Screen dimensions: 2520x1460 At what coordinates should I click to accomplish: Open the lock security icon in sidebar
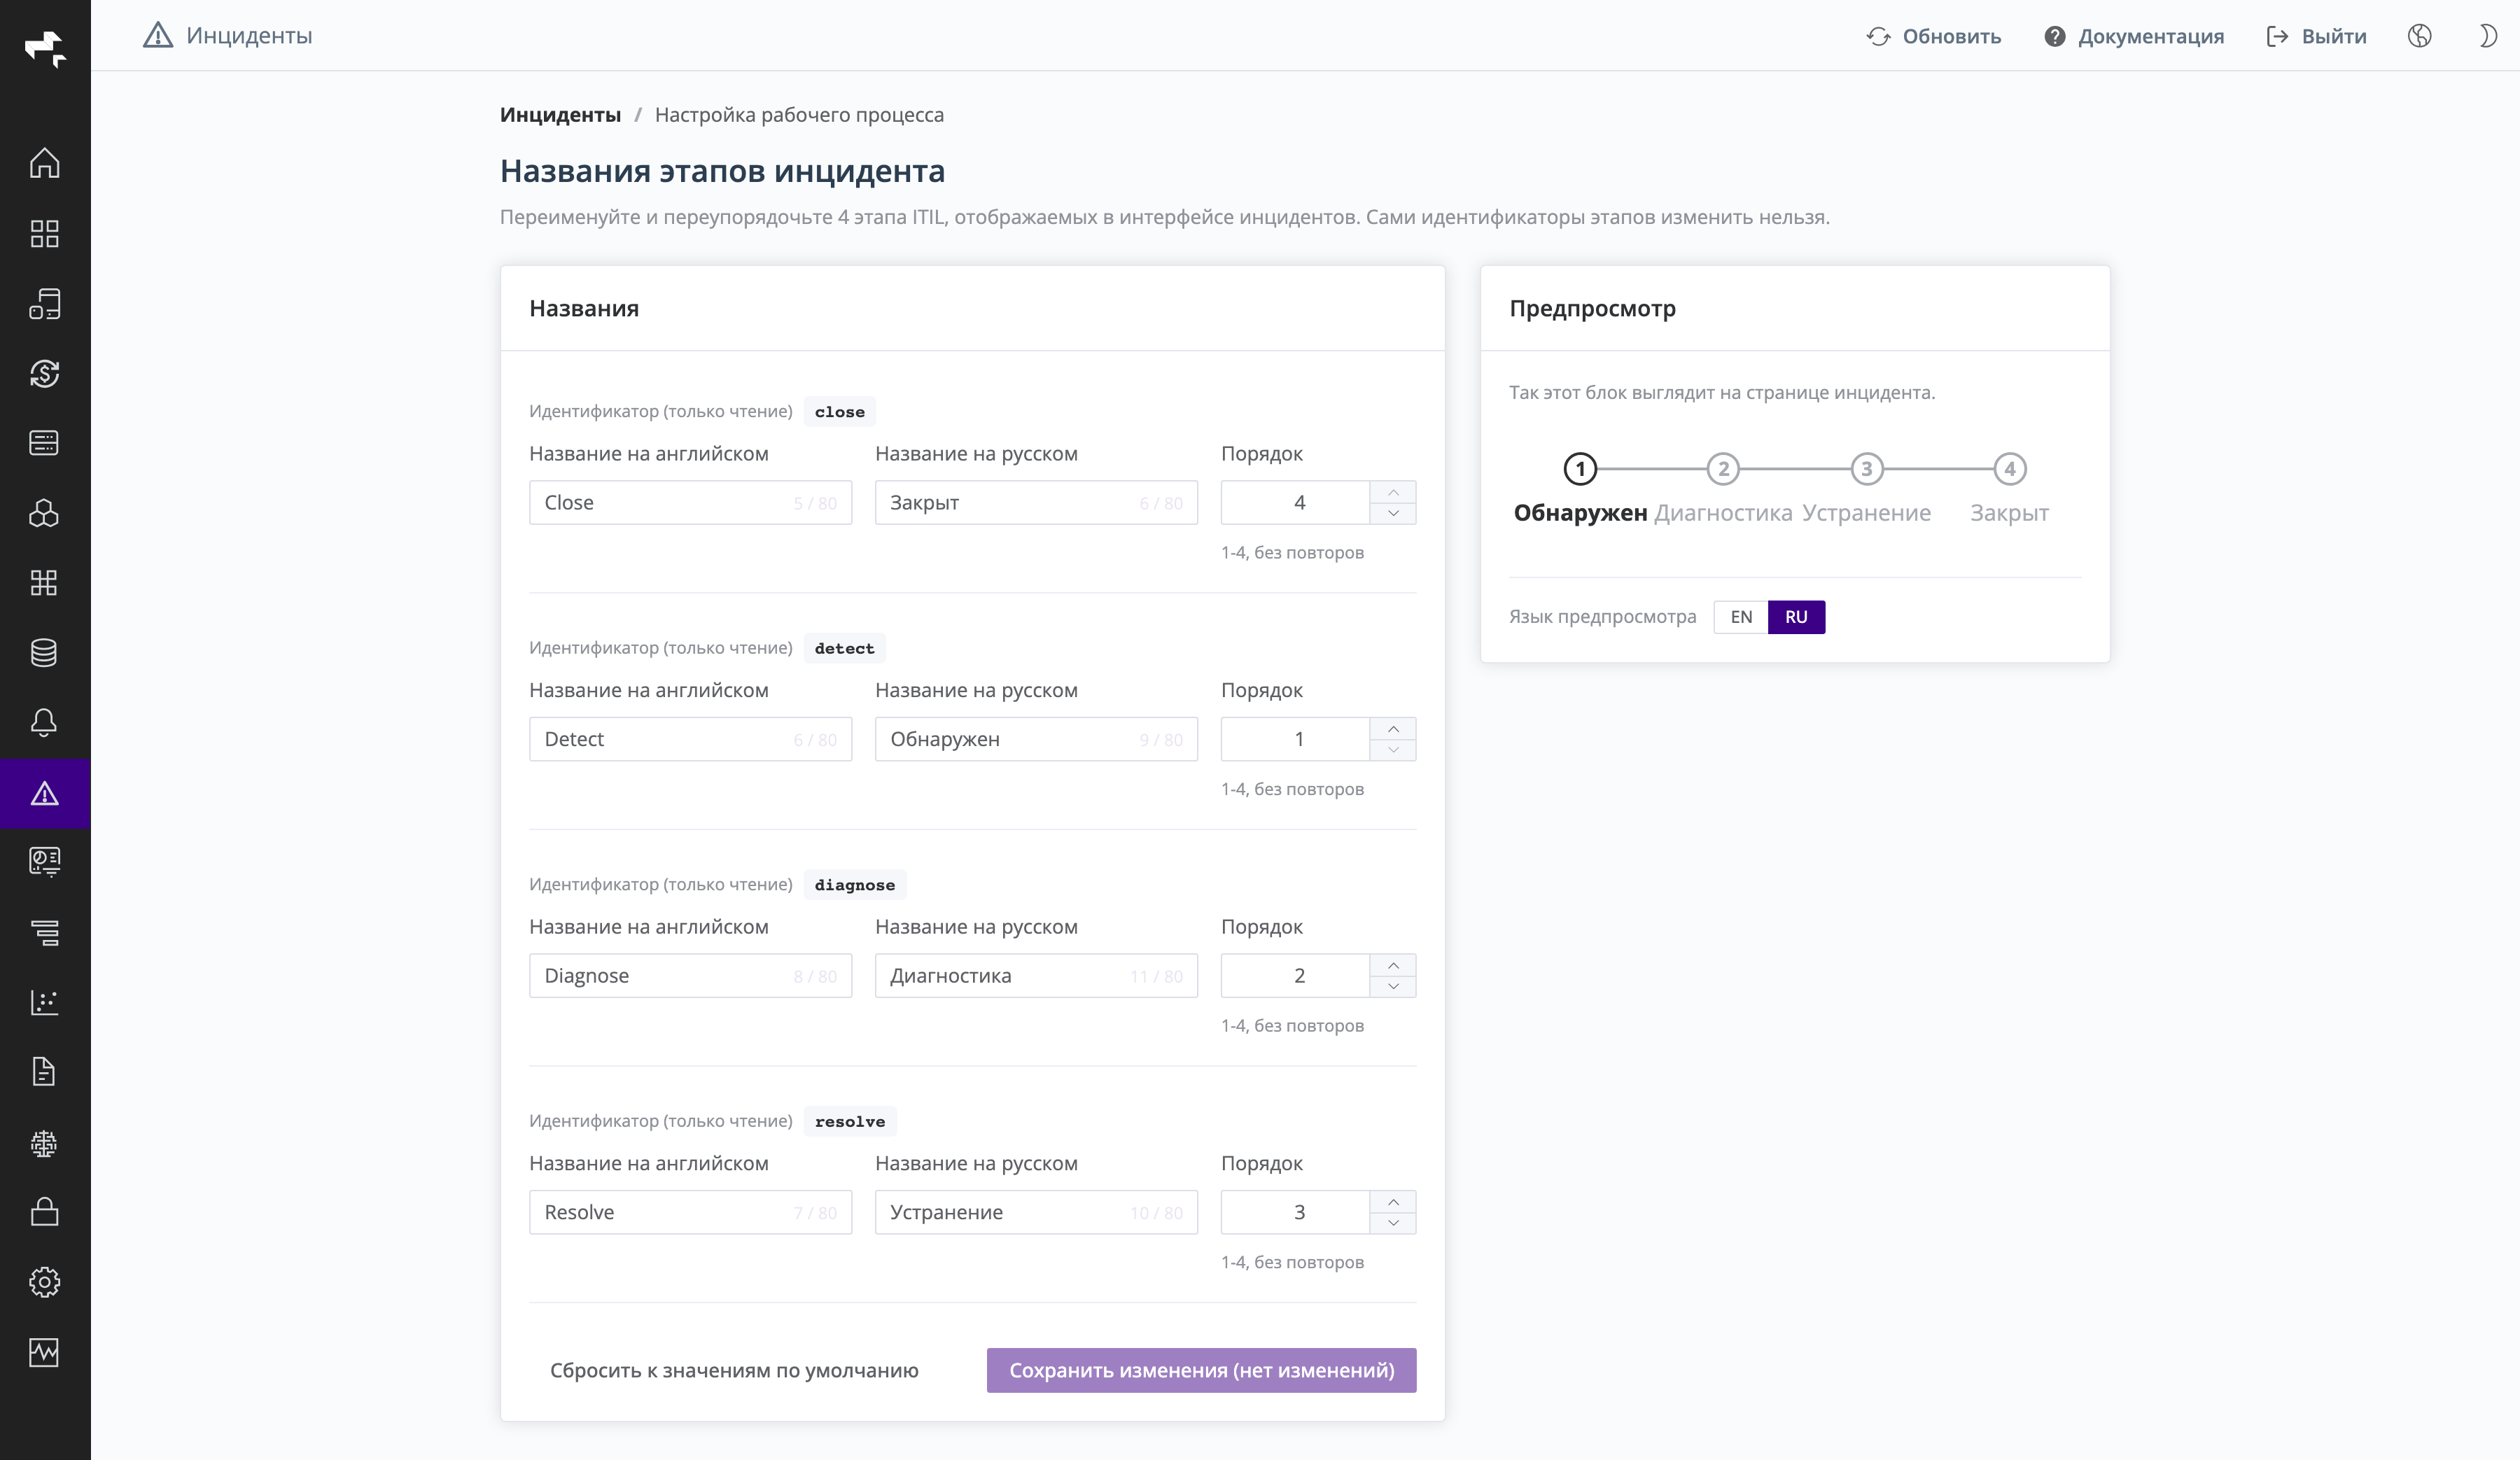44,1212
